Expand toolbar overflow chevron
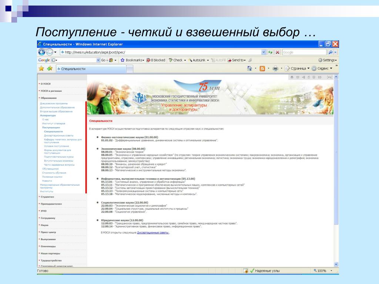 (336, 66)
